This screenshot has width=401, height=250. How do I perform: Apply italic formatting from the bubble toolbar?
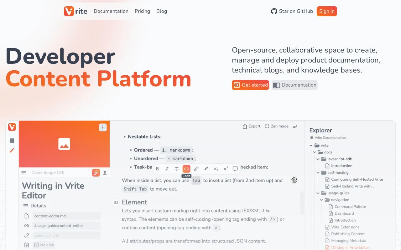167,169
